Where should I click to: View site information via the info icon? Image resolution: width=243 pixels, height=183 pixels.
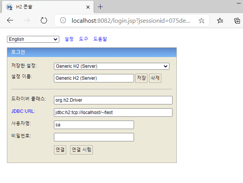[63, 20]
